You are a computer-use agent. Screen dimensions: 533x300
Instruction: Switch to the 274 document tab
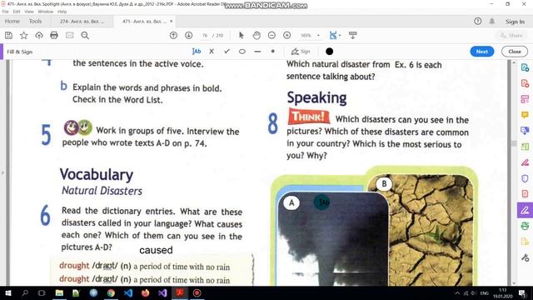[82, 22]
